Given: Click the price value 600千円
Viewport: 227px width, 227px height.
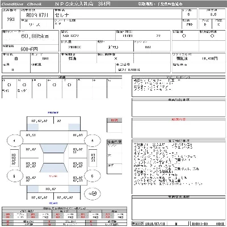Looking at the screenshot, I should (x=29, y=49).
